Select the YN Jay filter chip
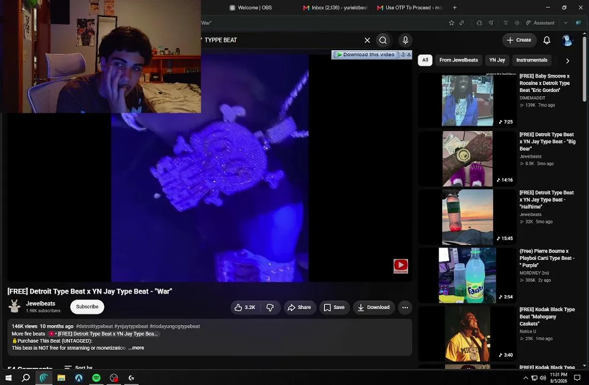Image resolution: width=589 pixels, height=385 pixels. click(497, 60)
